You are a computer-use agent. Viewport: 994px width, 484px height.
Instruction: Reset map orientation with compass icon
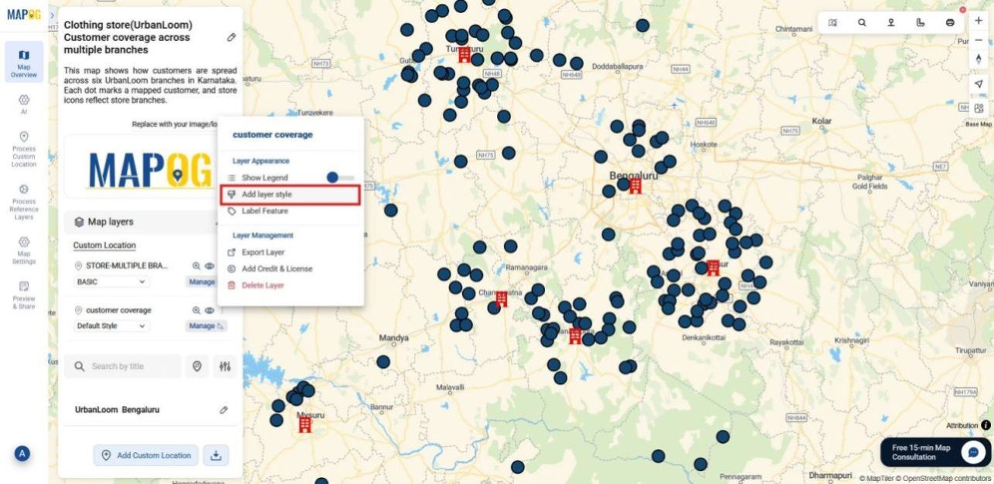[979, 59]
